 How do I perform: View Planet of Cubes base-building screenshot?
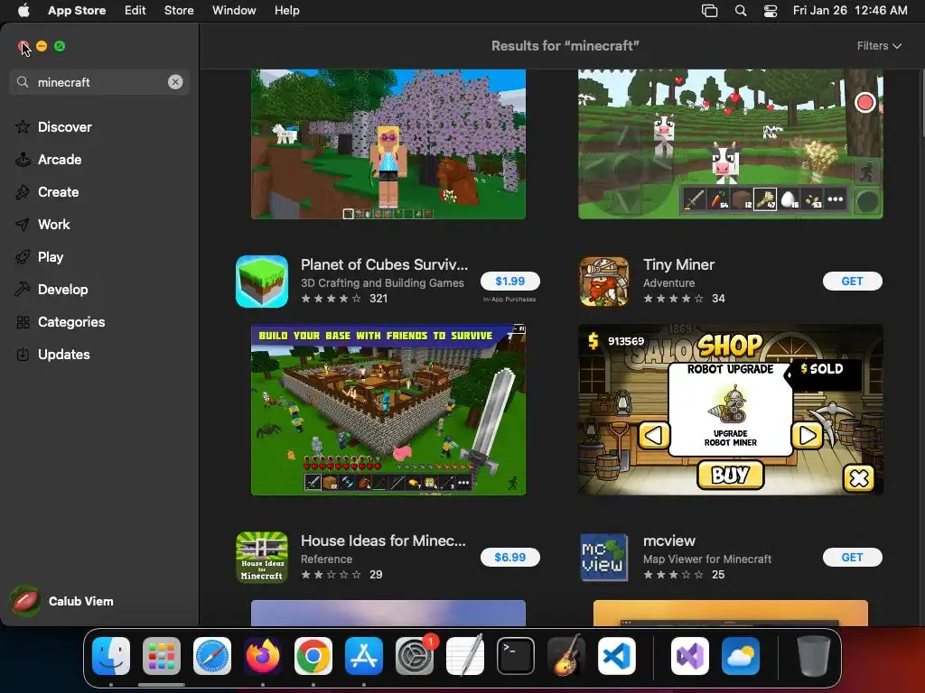[388, 410]
